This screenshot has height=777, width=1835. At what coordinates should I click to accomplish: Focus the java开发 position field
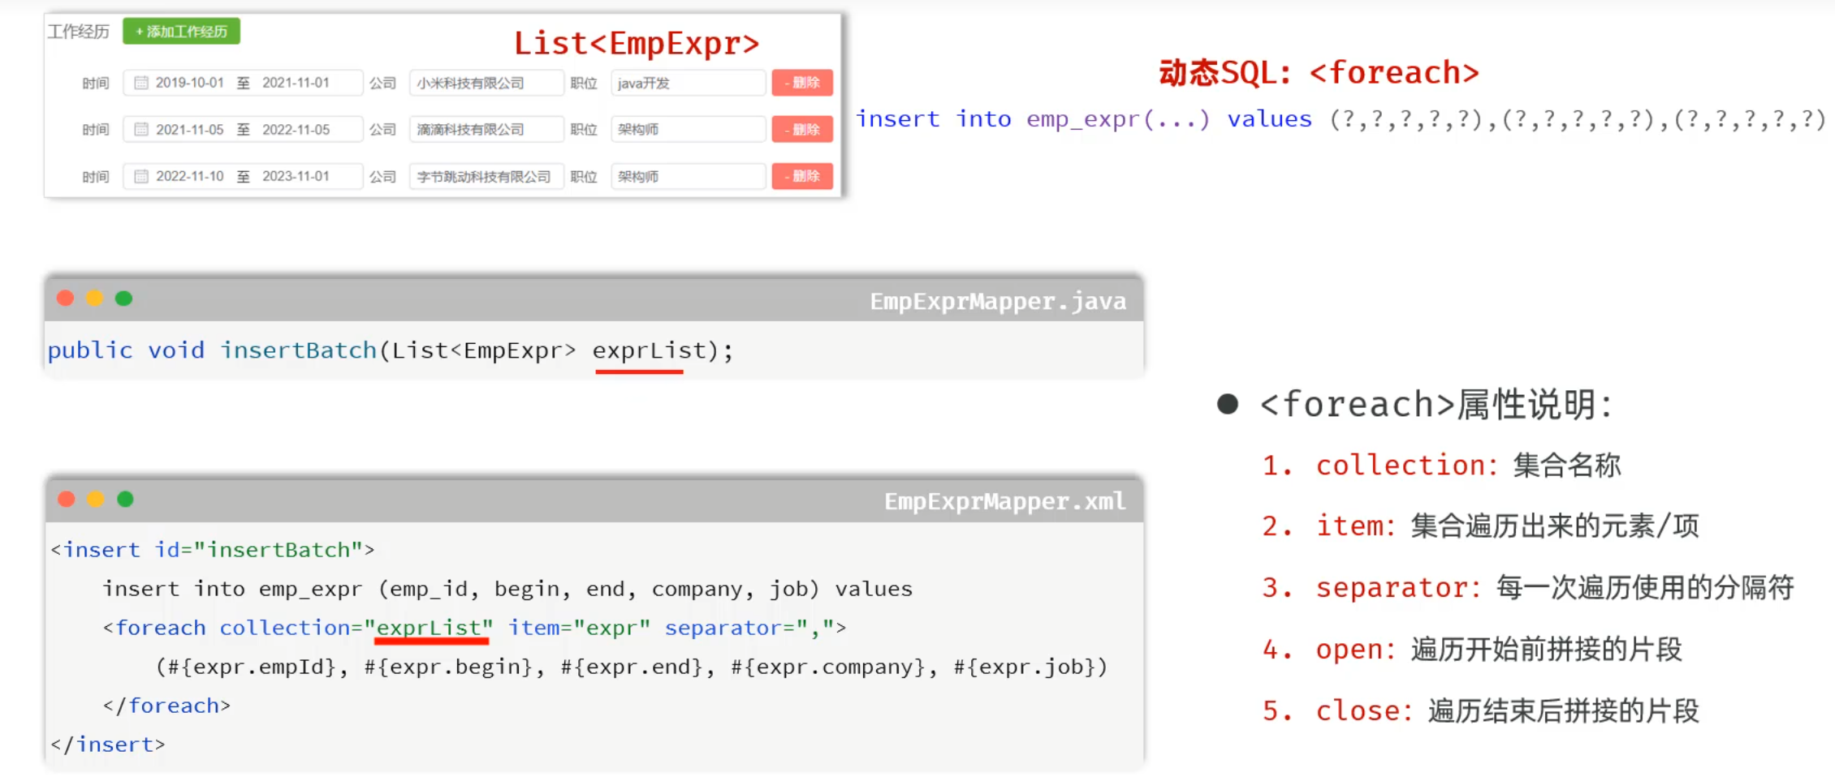[687, 83]
